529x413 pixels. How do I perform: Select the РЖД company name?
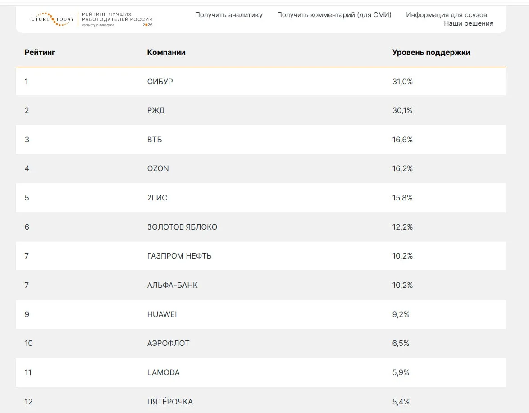(156, 110)
